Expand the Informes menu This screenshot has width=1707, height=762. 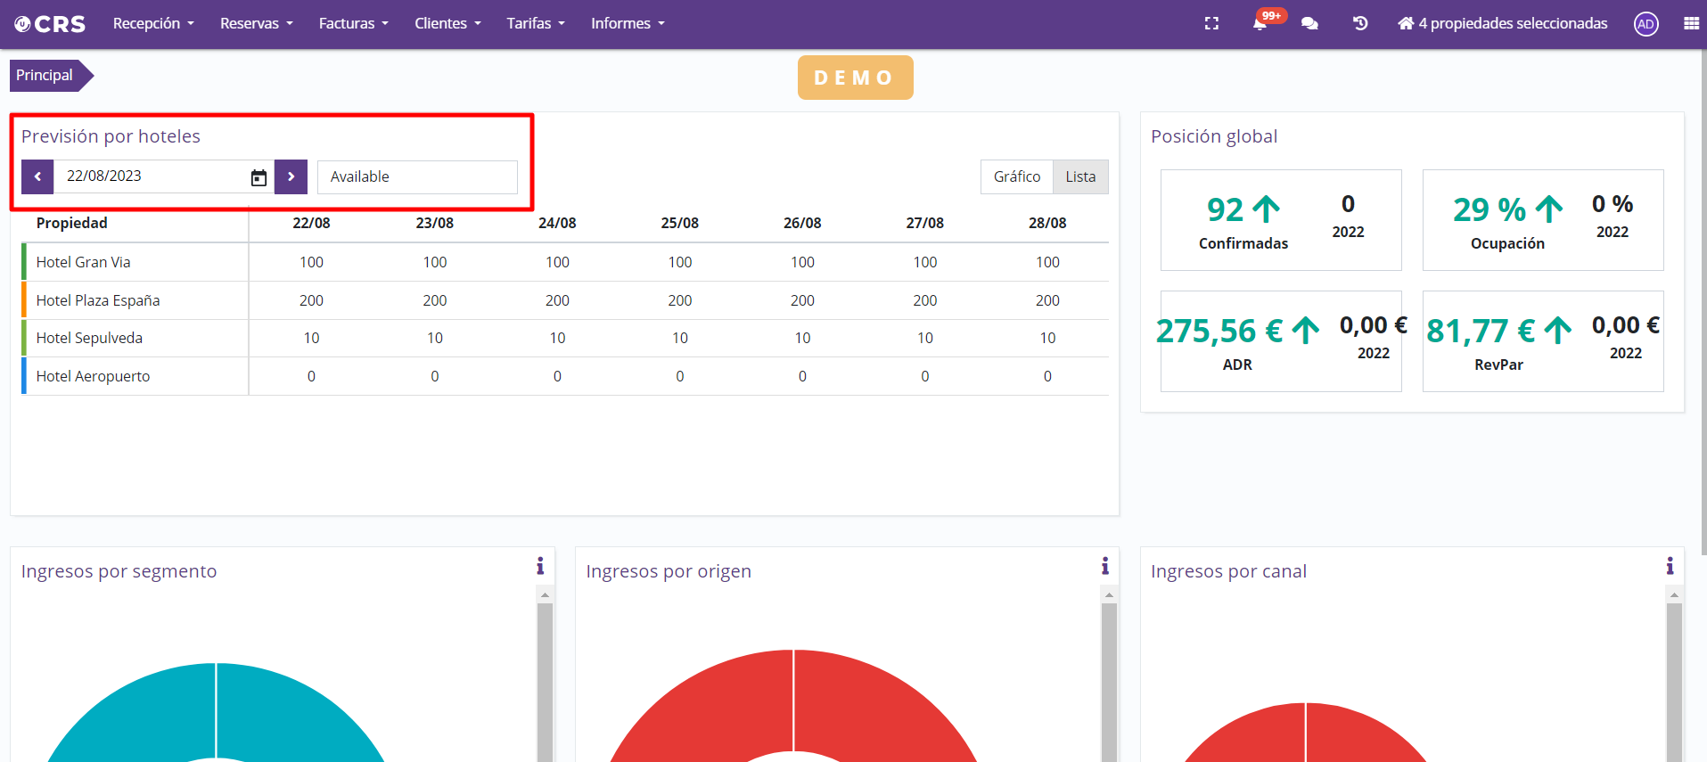pos(628,24)
